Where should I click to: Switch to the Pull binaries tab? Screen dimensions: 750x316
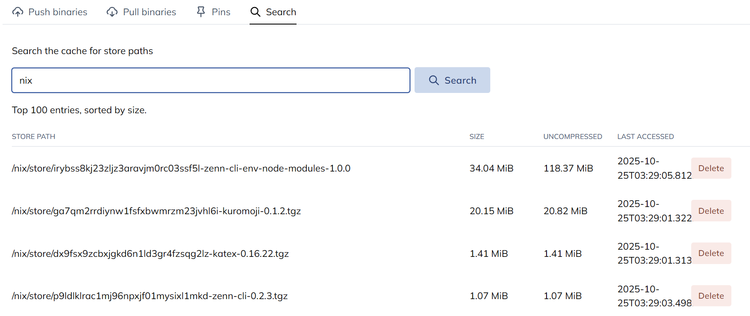click(149, 12)
